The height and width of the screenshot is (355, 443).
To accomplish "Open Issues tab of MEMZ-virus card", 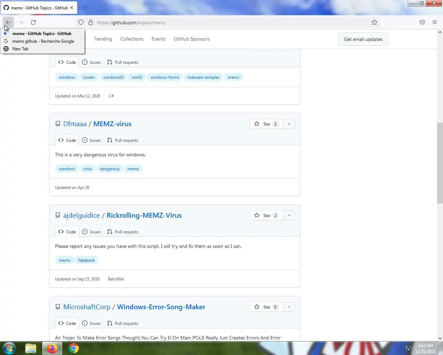I will pos(92,140).
